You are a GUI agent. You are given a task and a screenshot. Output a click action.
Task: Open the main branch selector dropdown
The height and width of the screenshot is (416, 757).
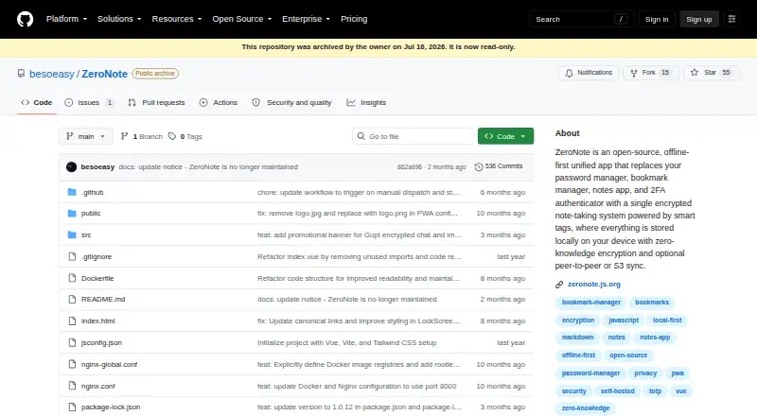86,136
